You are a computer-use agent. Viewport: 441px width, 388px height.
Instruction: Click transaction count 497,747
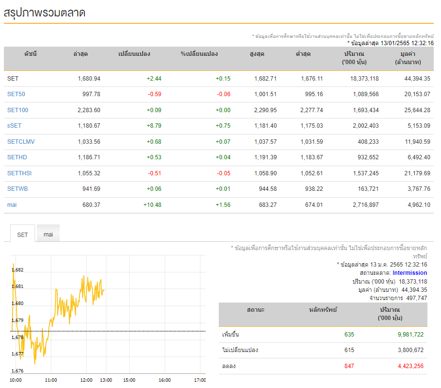click(x=417, y=298)
